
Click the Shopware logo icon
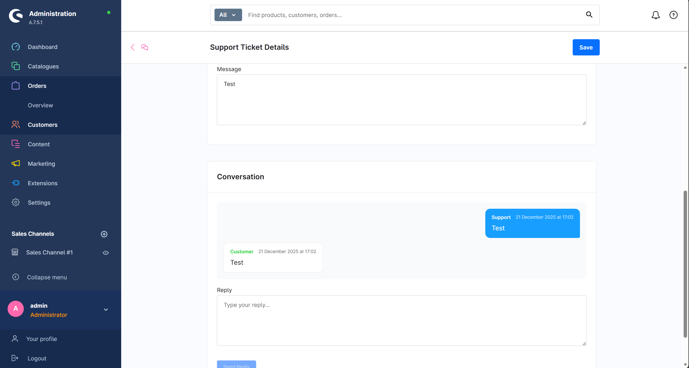pyautogui.click(x=16, y=16)
